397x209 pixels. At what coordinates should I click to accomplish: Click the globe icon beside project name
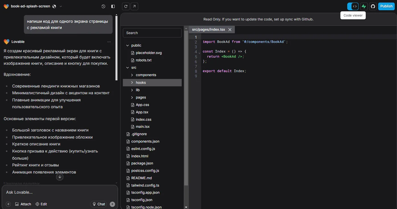pyautogui.click(x=54, y=6)
